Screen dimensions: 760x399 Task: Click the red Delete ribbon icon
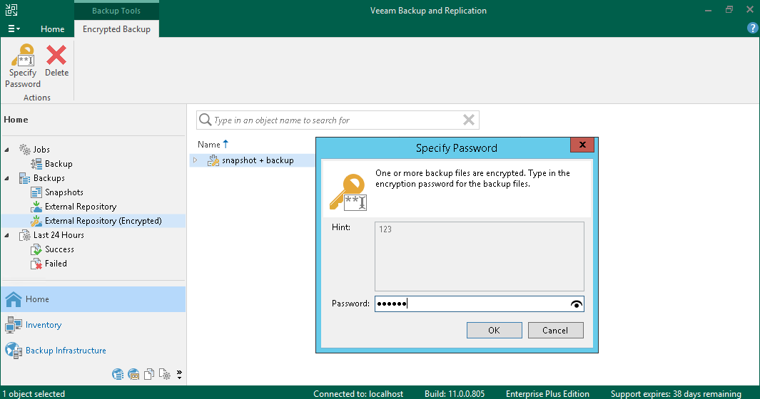[x=56, y=55]
